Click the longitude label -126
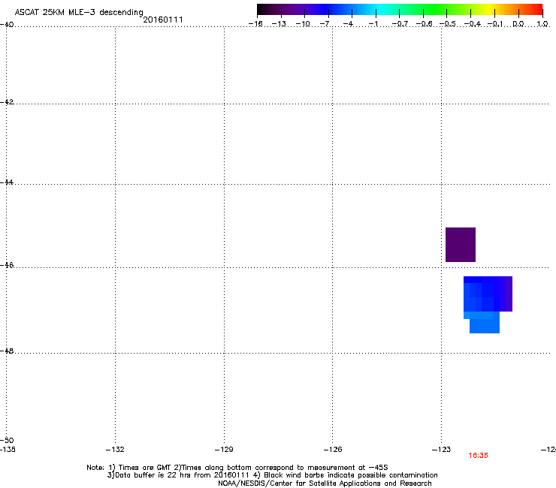 tap(333, 450)
